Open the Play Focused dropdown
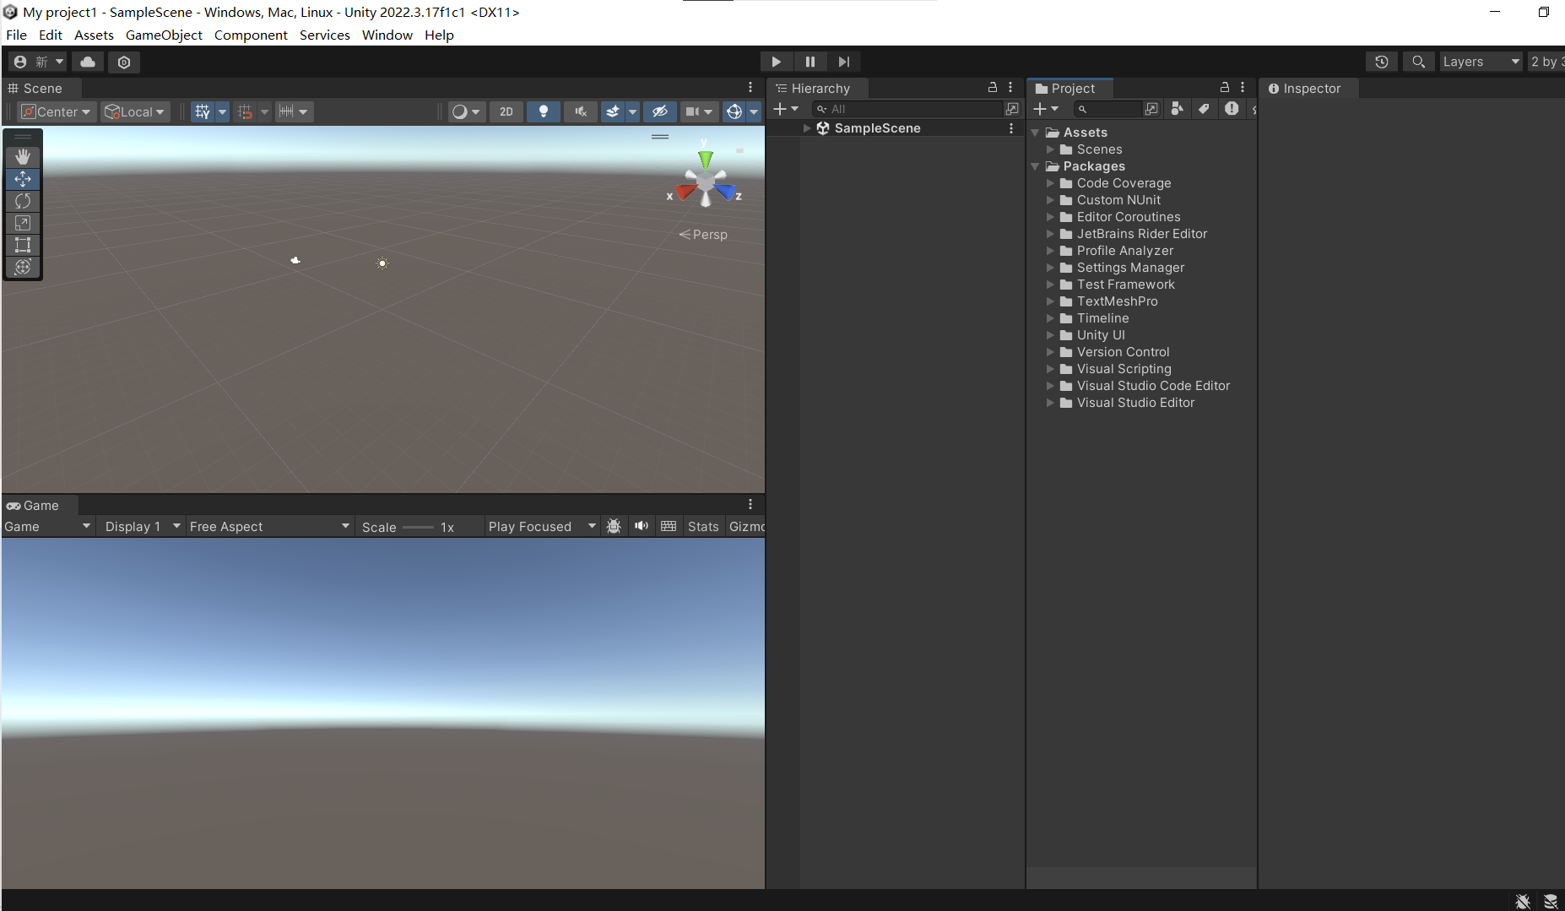 pos(542,527)
